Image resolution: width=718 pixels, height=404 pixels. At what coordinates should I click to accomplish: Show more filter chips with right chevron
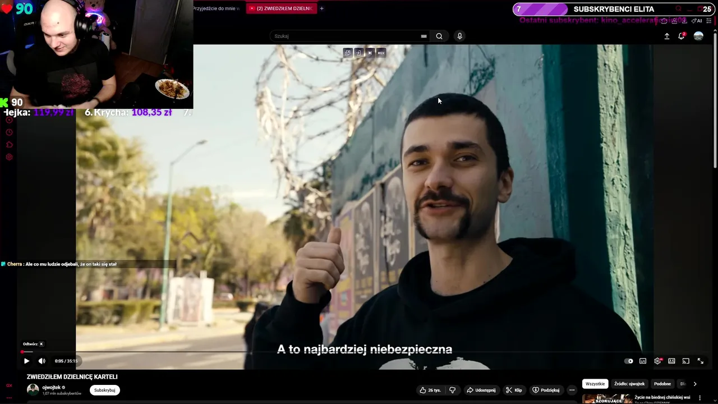click(x=695, y=384)
